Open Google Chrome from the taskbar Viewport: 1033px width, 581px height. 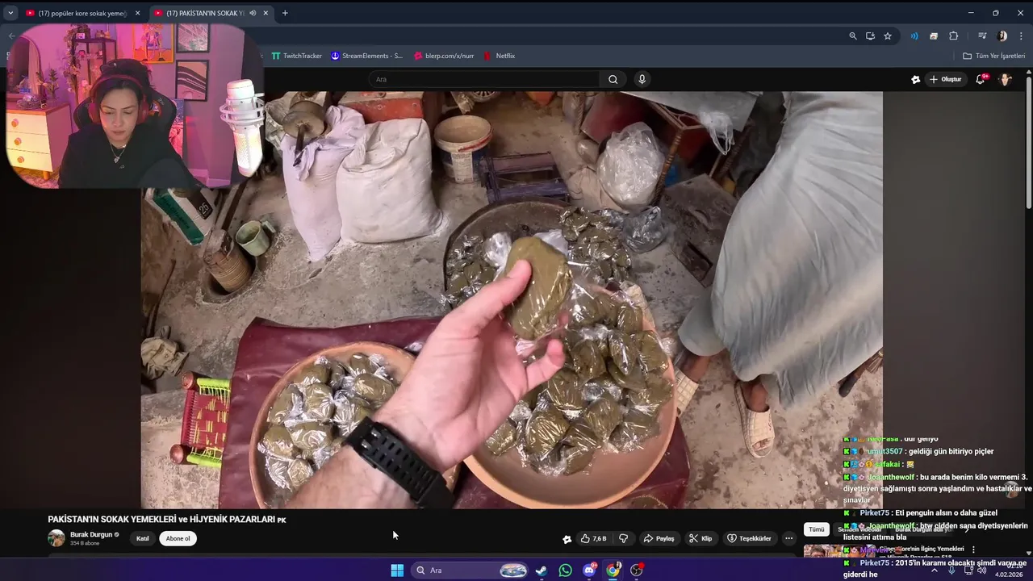pyautogui.click(x=613, y=571)
